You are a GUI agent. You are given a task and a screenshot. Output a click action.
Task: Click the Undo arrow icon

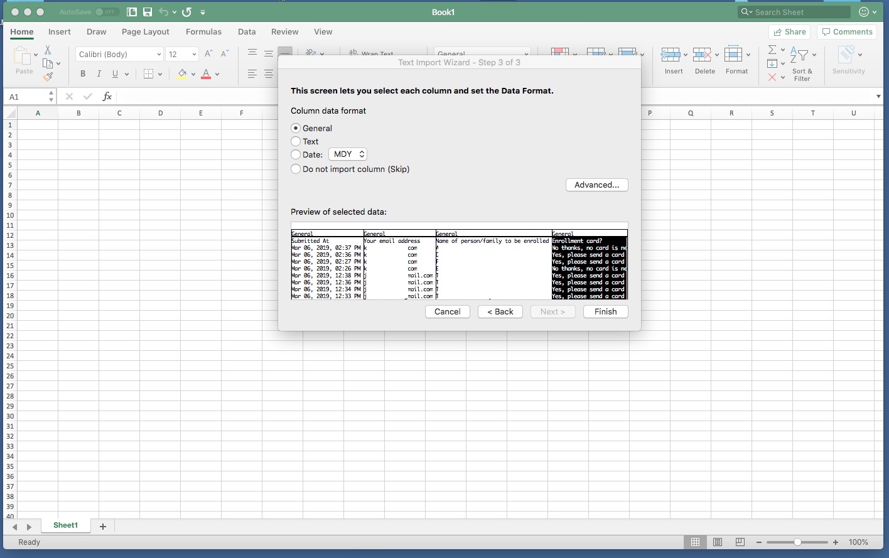(x=164, y=12)
